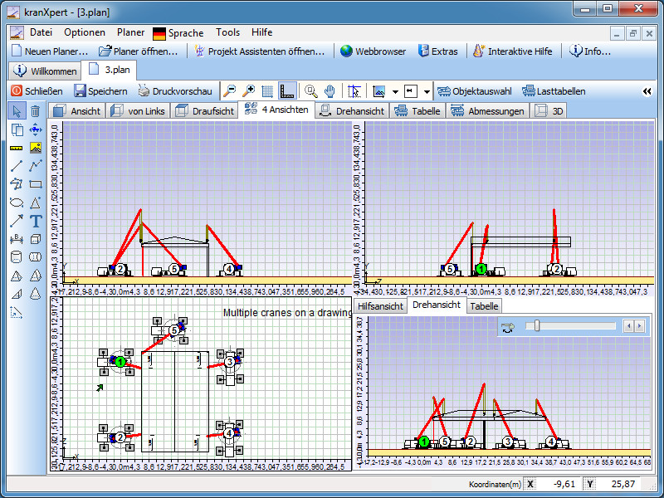The width and height of the screenshot is (664, 498).
Task: Click the rotation slider in Drehansicht
Action: tap(537, 326)
